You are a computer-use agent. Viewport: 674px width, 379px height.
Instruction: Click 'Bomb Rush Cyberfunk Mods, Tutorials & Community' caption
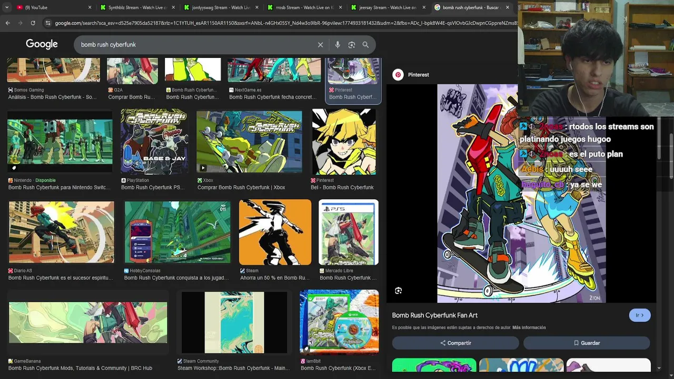coord(80,368)
